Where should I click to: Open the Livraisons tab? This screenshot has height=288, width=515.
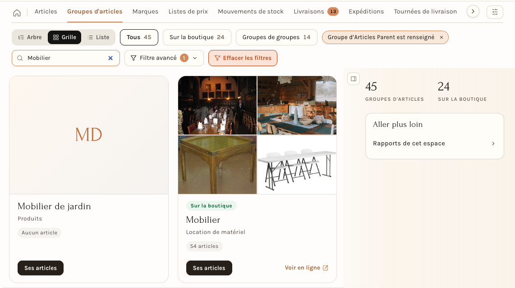pyautogui.click(x=316, y=11)
